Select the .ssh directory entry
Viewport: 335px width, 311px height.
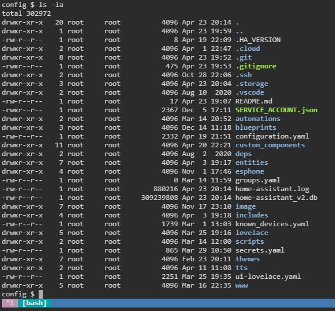244,75
